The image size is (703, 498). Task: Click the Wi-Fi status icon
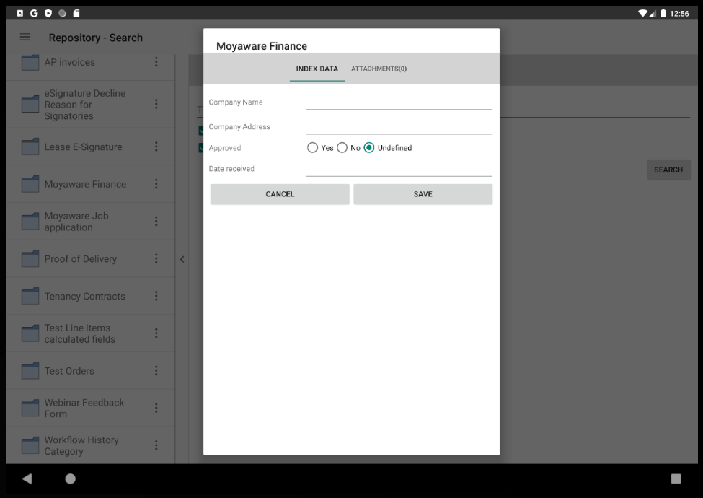(x=643, y=14)
